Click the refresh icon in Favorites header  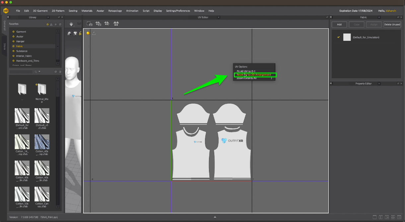point(60,25)
